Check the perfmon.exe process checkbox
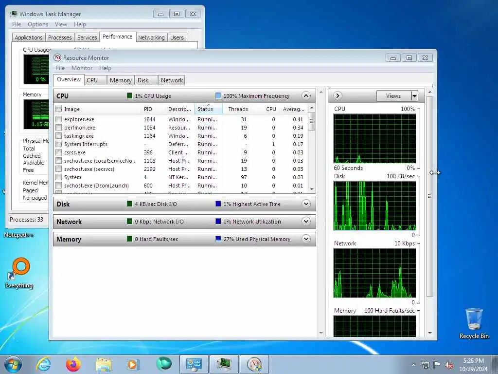 click(59, 128)
